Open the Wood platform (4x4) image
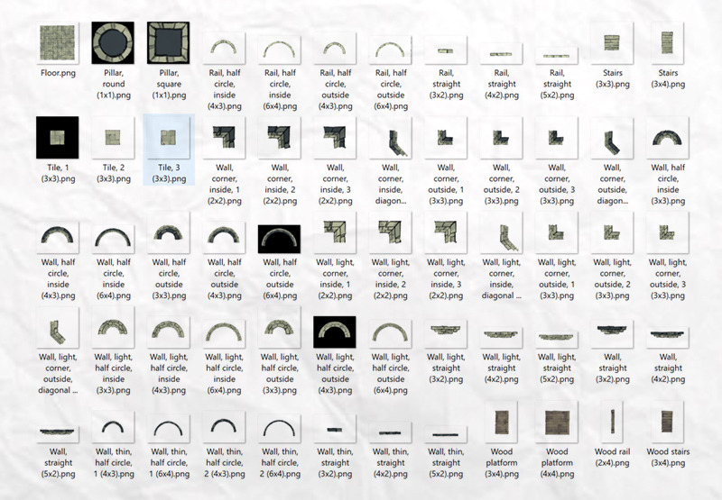 point(556,422)
